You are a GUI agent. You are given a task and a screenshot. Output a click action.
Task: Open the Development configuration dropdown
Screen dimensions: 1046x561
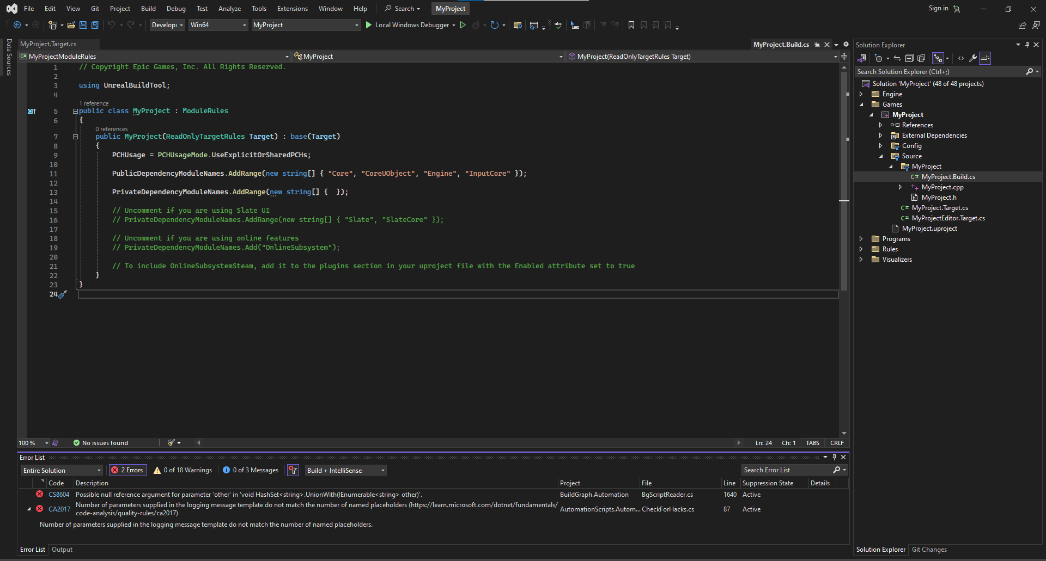[167, 25]
